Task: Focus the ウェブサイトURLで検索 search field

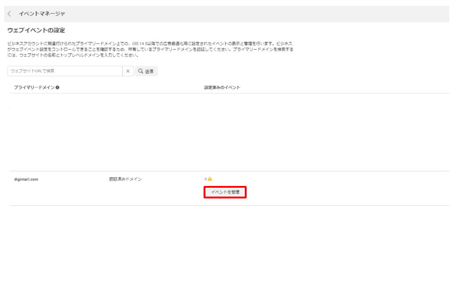Action: [x=65, y=71]
